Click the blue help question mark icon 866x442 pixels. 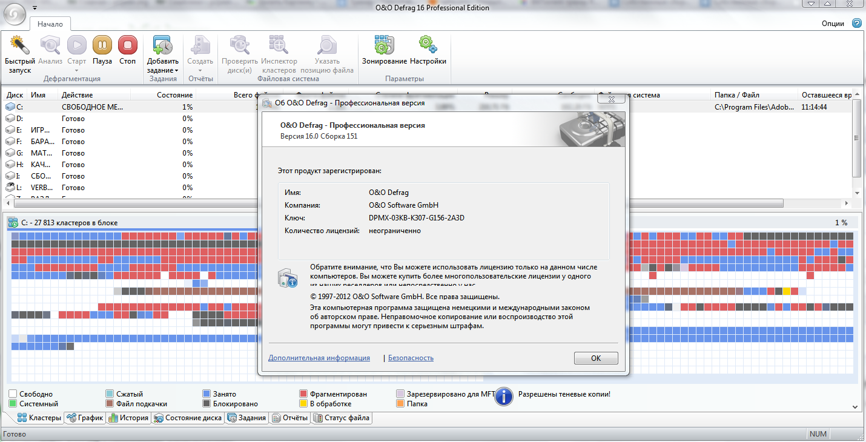[x=856, y=23]
